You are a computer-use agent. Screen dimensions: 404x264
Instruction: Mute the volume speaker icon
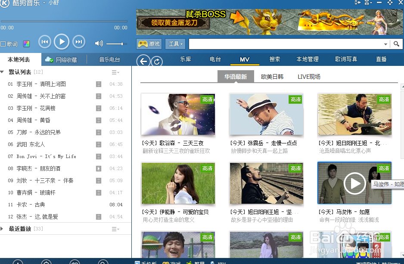click(99, 43)
